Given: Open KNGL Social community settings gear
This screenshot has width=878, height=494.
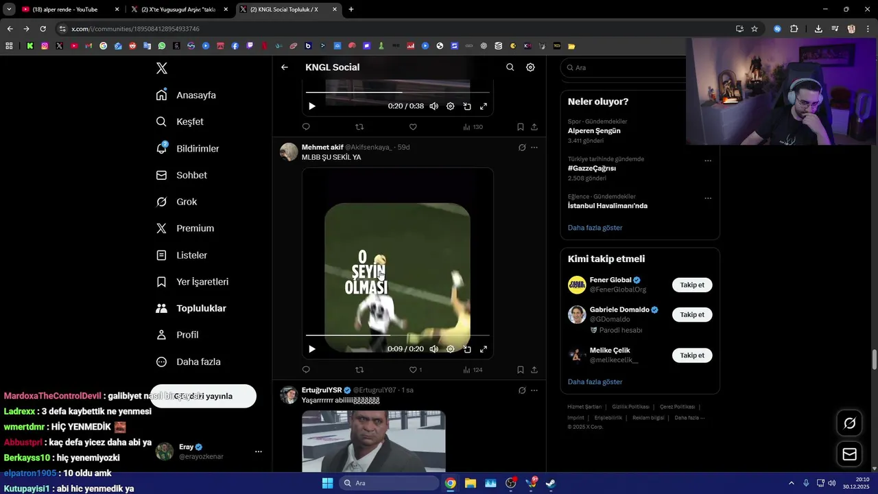Looking at the screenshot, I should click(530, 67).
